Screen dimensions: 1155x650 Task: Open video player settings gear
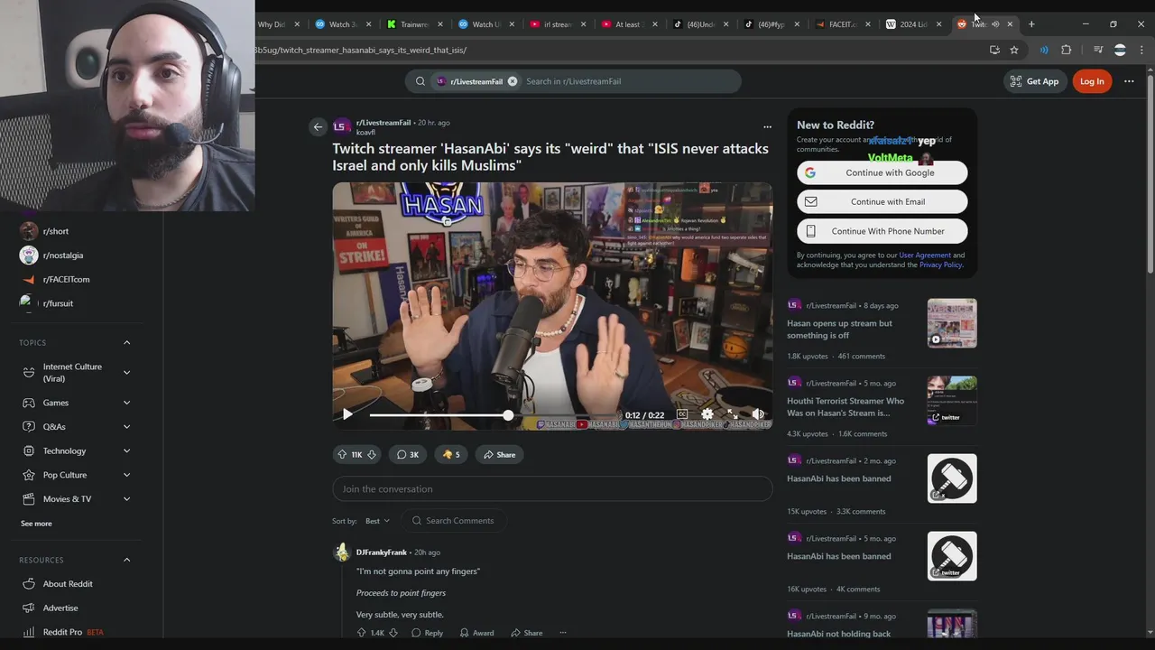click(707, 414)
